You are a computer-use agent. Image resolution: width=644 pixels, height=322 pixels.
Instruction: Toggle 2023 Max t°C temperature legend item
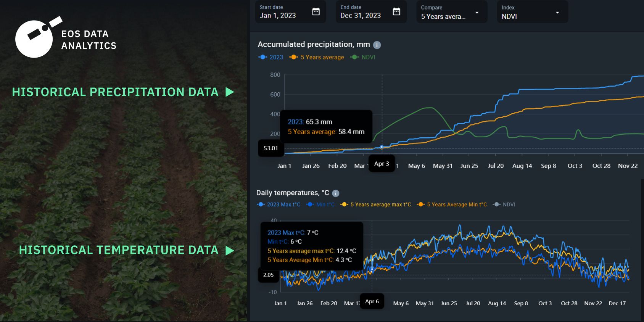pyautogui.click(x=279, y=204)
